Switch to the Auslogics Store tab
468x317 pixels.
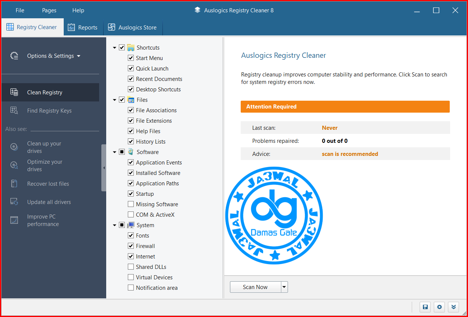tap(133, 27)
